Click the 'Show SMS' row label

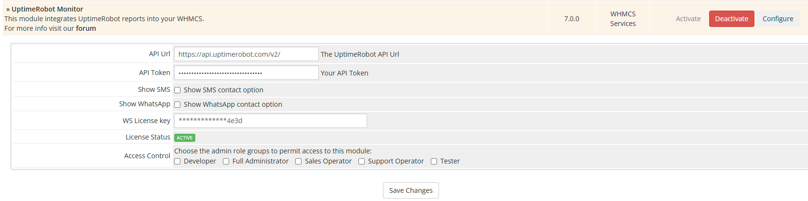click(154, 89)
